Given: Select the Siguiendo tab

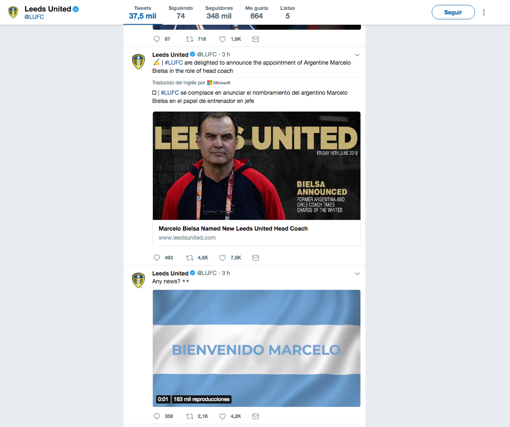Looking at the screenshot, I should pyautogui.click(x=180, y=12).
